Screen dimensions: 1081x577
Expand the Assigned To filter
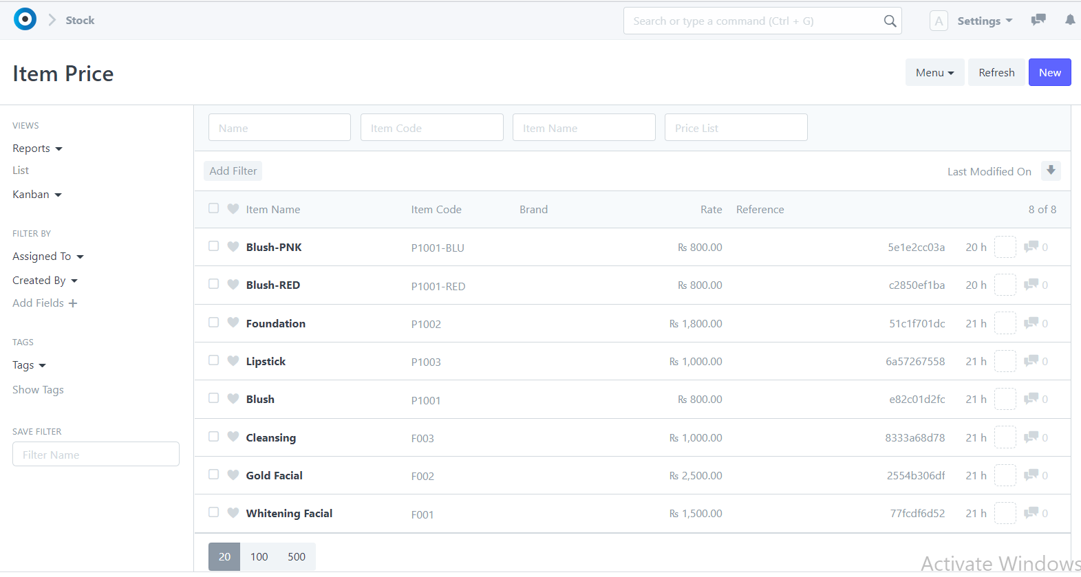(x=47, y=257)
